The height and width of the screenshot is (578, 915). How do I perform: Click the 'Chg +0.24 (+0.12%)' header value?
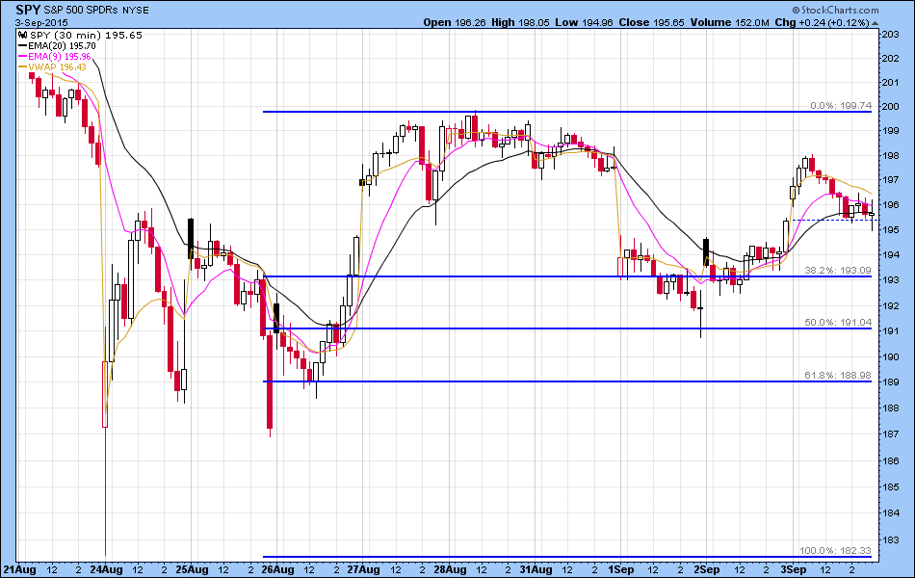click(822, 22)
